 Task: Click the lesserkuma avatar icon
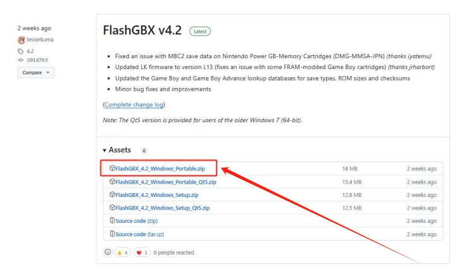[x=21, y=39]
